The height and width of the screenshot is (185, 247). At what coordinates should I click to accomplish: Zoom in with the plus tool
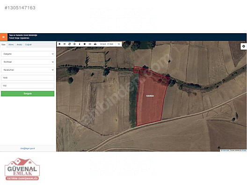[x=59, y=44]
